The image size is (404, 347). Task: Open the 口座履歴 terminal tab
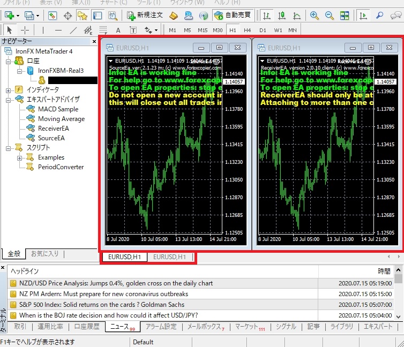[87, 327]
